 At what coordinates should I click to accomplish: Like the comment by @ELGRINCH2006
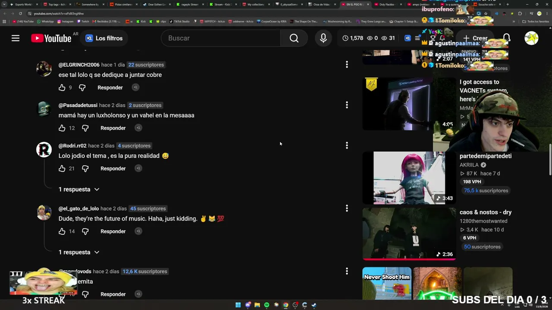(62, 87)
